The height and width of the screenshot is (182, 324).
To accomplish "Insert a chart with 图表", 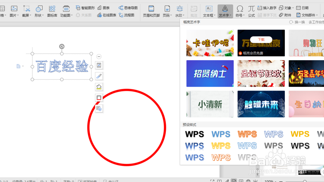I will click(x=104, y=8).
